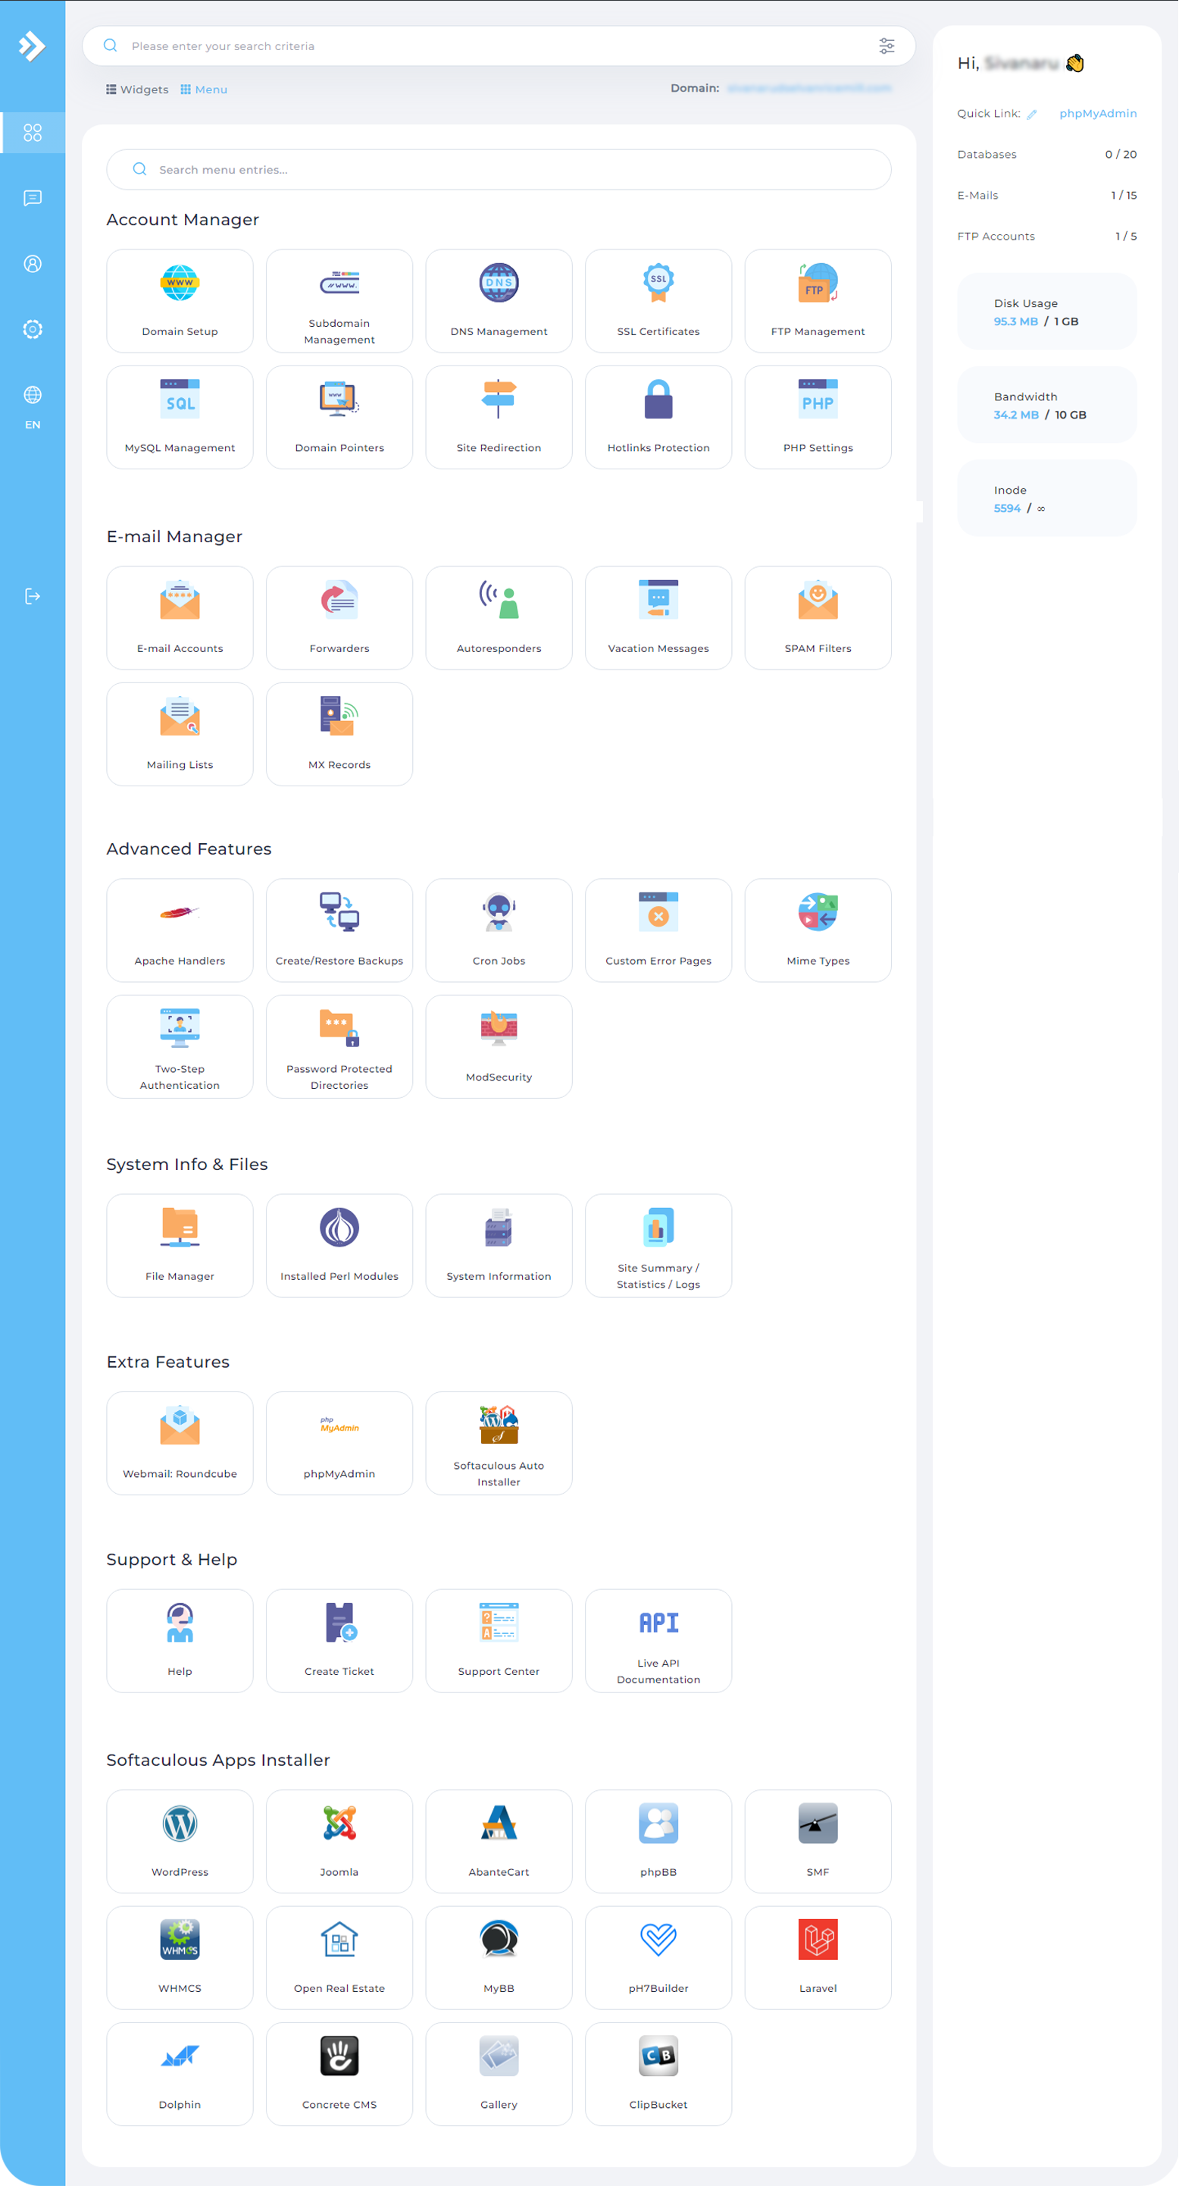The height and width of the screenshot is (2186, 1179).
Task: Open MySQL Management
Action: click(x=180, y=417)
